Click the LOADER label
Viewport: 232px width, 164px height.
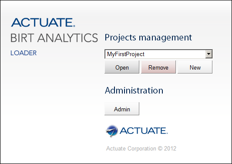pos(24,53)
